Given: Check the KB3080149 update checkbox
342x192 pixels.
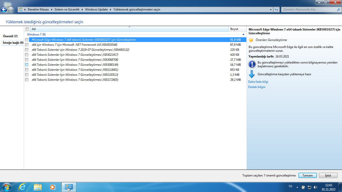Looking at the screenshot, I should pos(27,65).
